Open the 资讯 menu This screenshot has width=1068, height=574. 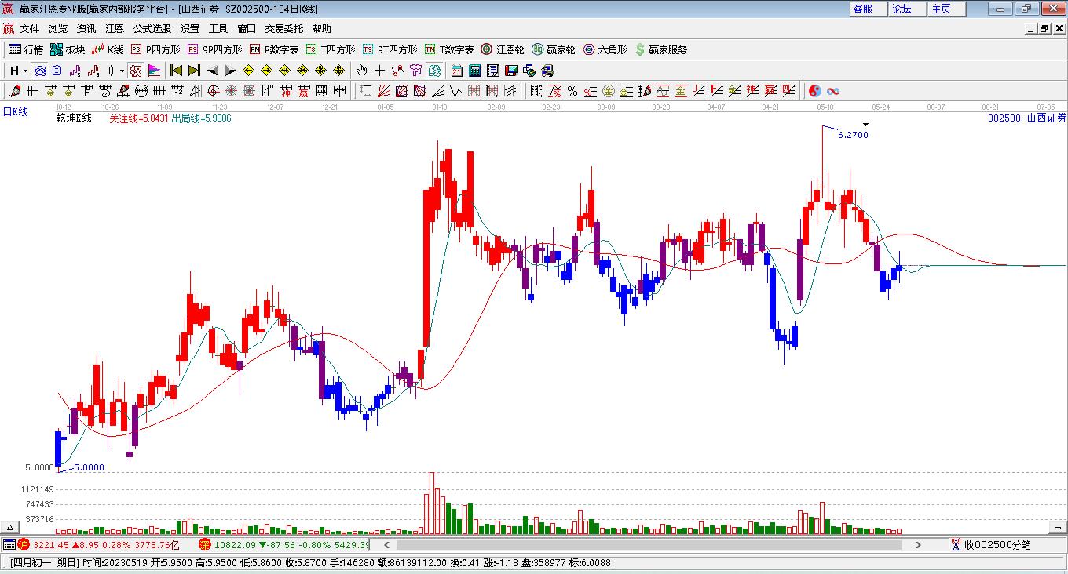[x=86, y=29]
